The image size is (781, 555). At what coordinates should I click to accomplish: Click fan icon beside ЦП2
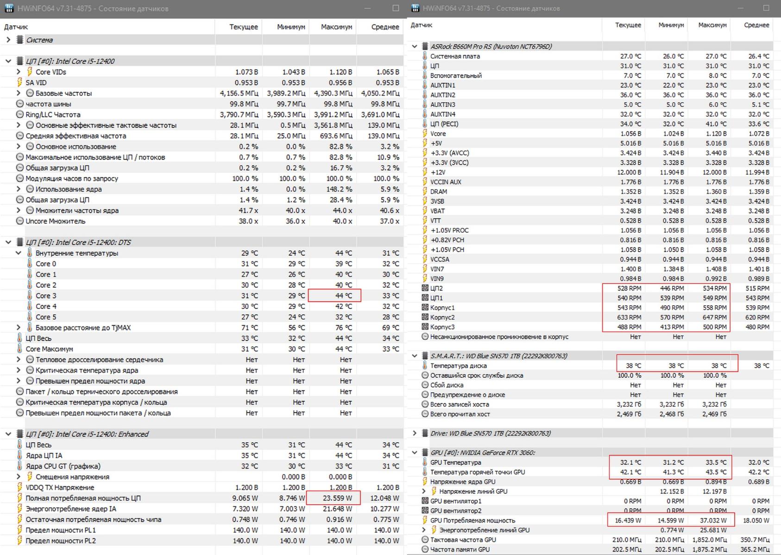(x=425, y=288)
